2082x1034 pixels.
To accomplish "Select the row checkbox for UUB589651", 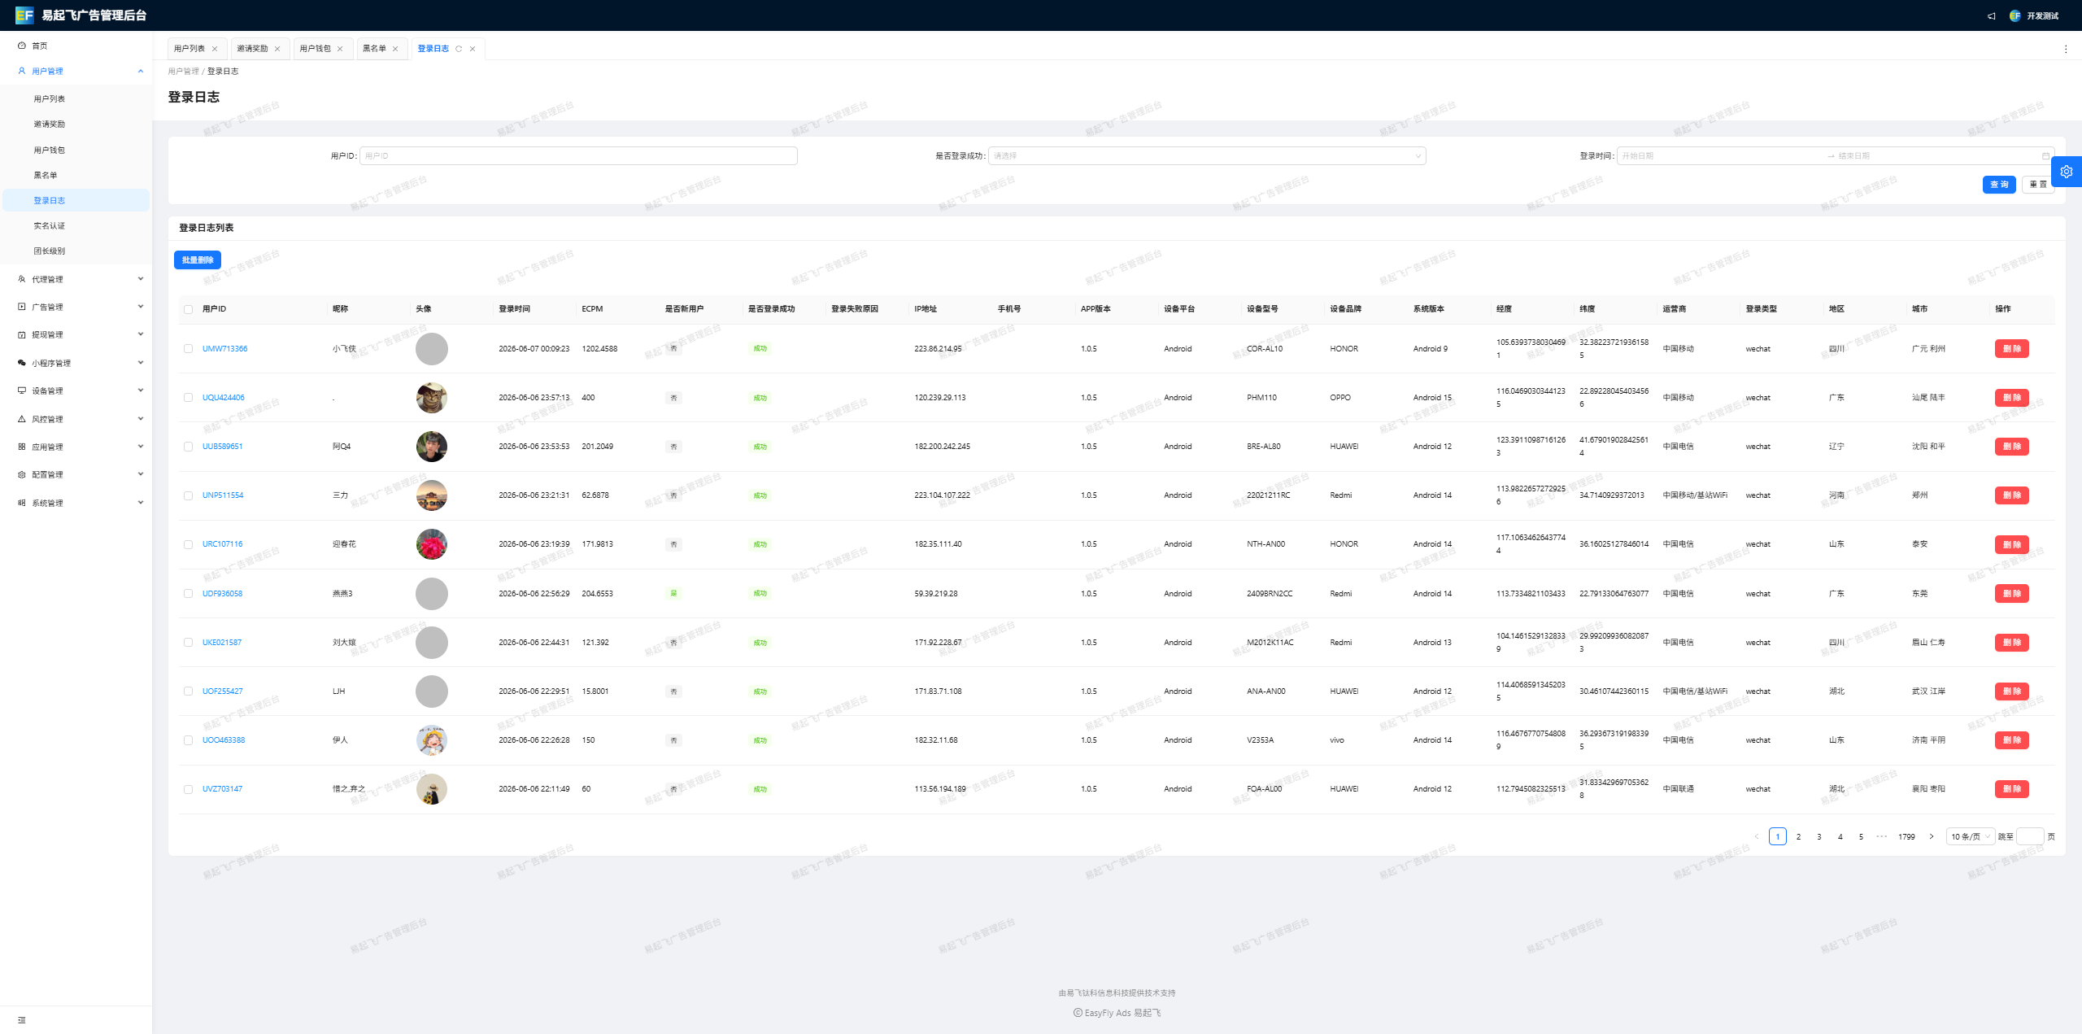I will tap(189, 447).
